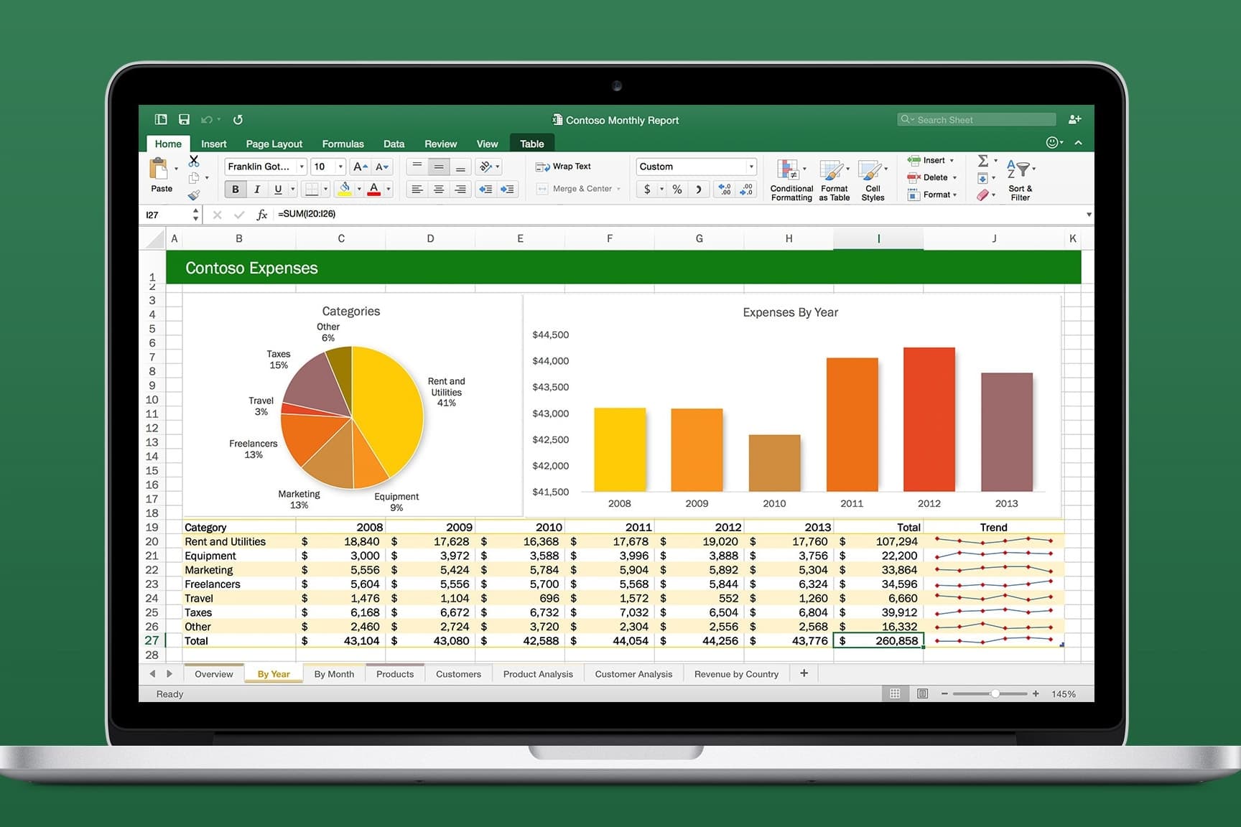The image size is (1241, 827).
Task: Pick the yellow fill color swatch
Action: 345,190
